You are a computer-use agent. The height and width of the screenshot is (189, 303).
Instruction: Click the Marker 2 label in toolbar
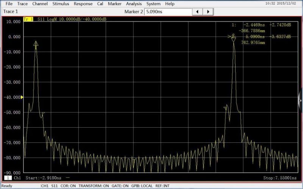click(x=134, y=12)
